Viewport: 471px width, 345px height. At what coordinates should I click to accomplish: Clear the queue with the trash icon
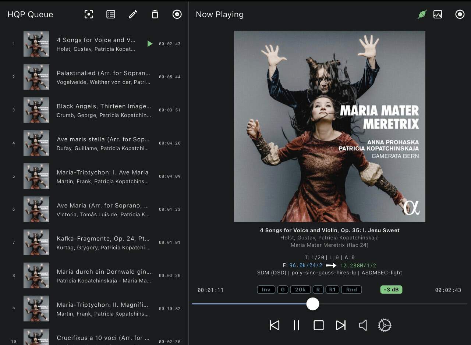pyautogui.click(x=155, y=14)
